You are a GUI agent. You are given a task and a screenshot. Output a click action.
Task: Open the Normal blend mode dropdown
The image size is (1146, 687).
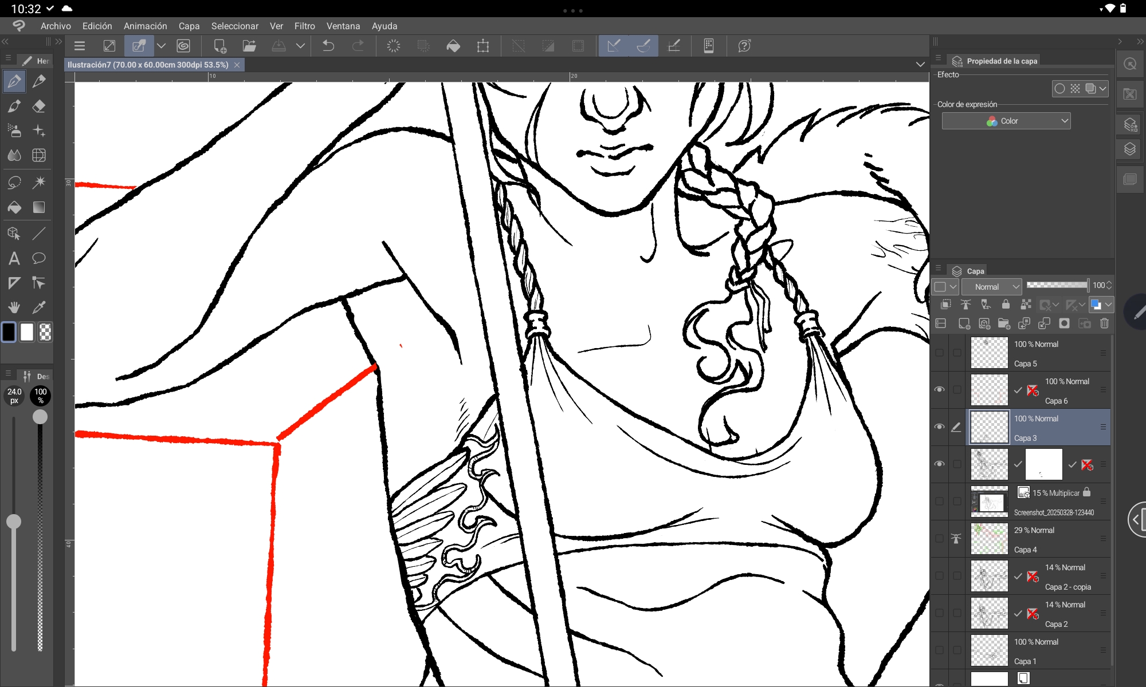tap(991, 287)
